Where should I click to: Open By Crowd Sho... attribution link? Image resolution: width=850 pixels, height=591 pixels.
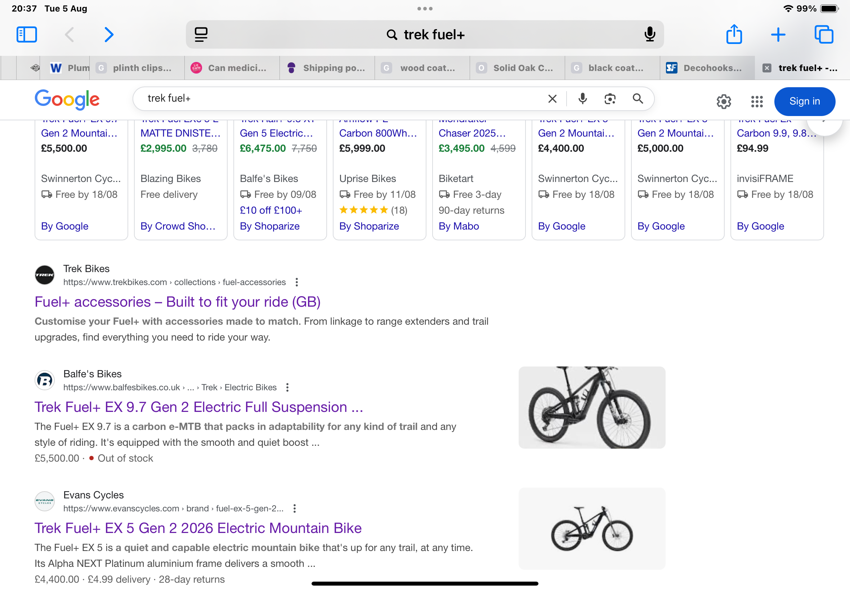click(178, 226)
